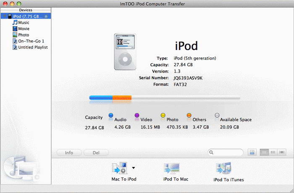Click the Devices sidebar header
294x193 pixels.
click(x=26, y=10)
